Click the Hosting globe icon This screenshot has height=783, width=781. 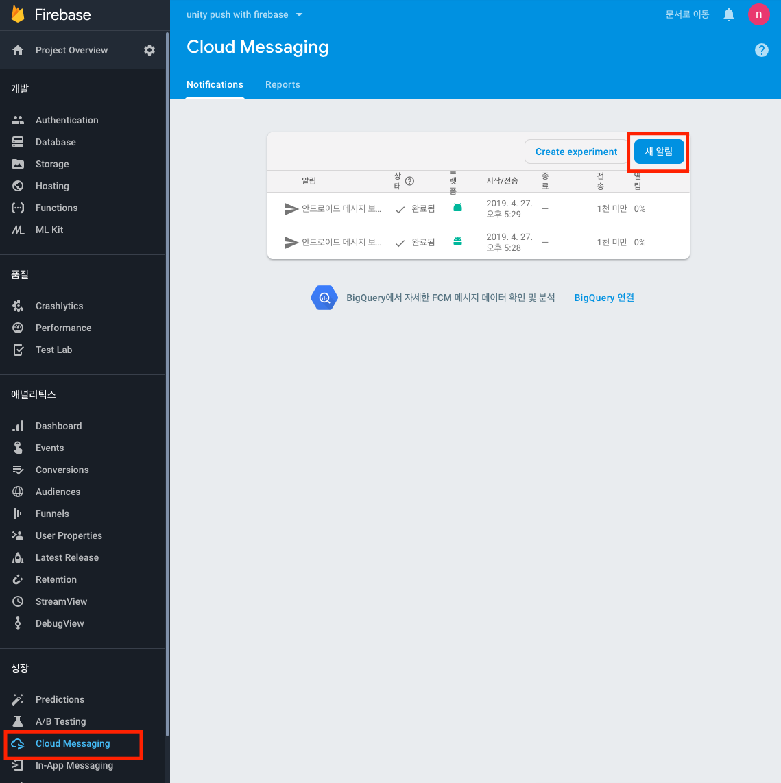tap(18, 186)
